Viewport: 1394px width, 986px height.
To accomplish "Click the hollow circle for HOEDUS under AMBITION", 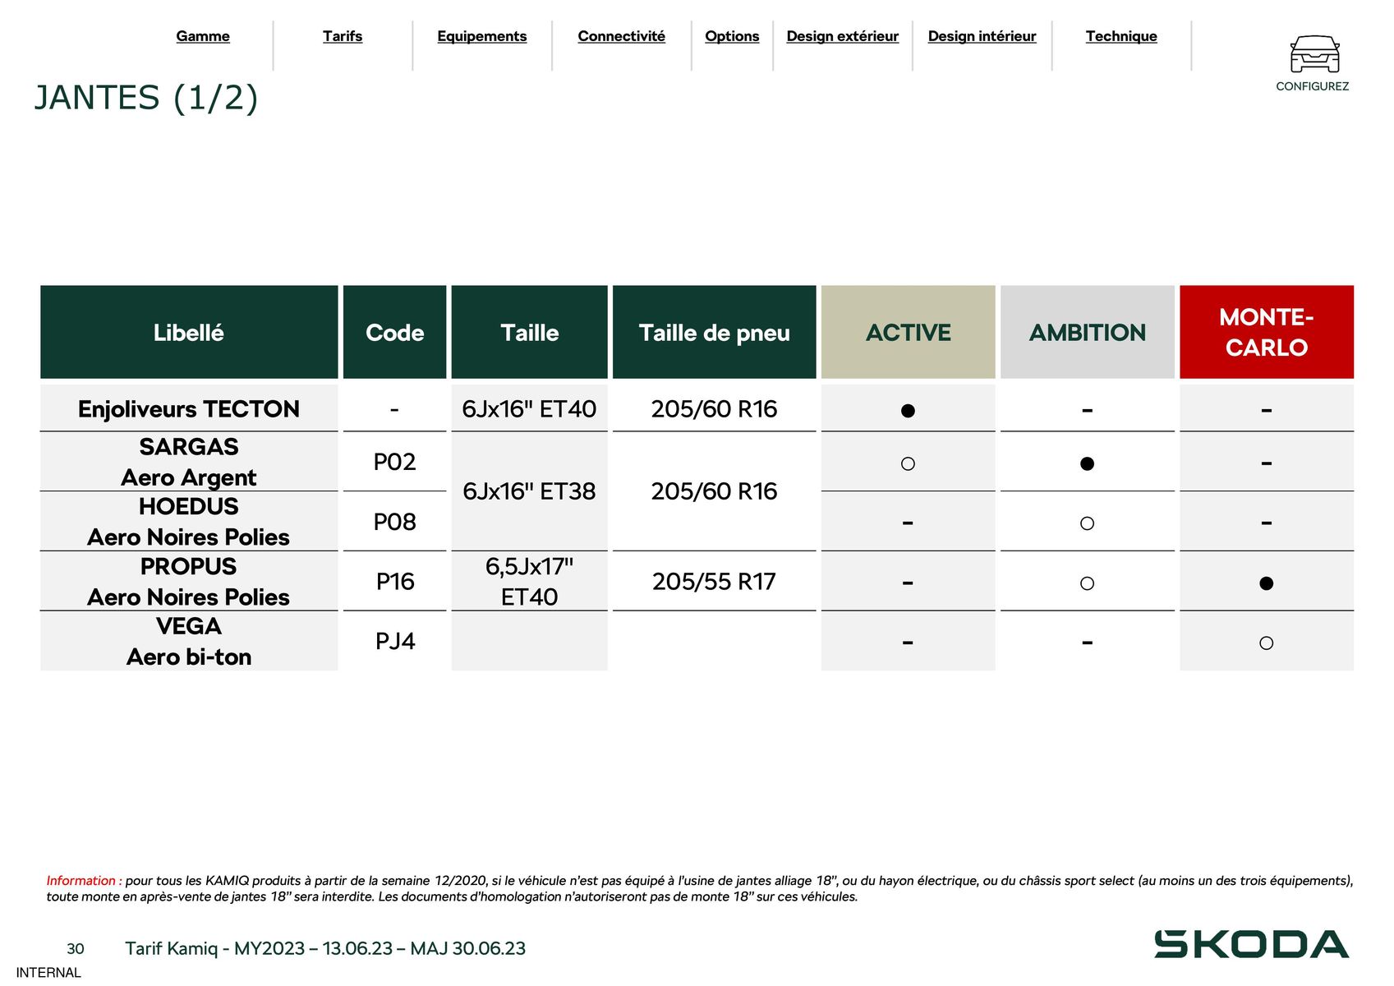I will [x=1087, y=523].
